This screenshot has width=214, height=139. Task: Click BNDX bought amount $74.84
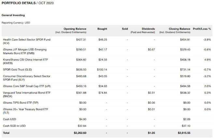tap(103, 93)
